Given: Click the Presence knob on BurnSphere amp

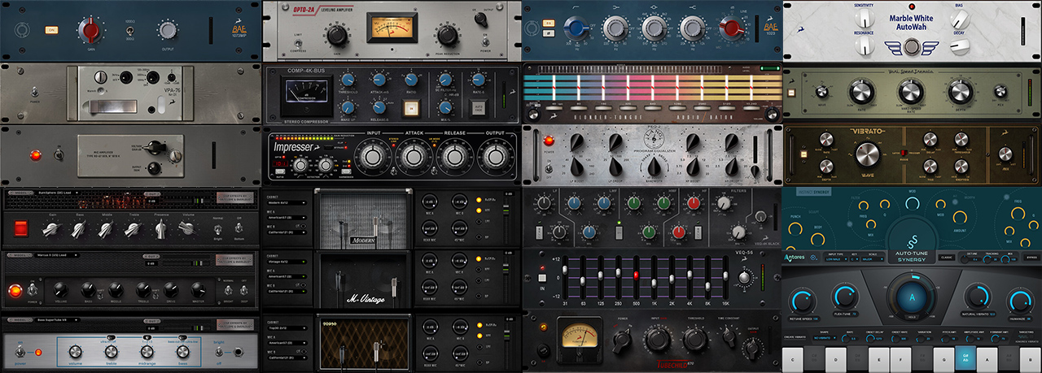Looking at the screenshot, I should point(161,228).
